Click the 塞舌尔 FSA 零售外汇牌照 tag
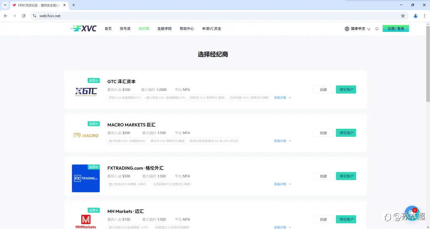Image resolution: width=430 pixels, height=229 pixels. click(x=167, y=141)
